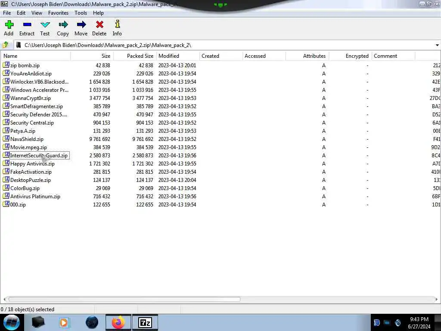Open media player taskbar icon
Image resolution: width=441 pixels, height=331 pixels.
(x=64, y=322)
